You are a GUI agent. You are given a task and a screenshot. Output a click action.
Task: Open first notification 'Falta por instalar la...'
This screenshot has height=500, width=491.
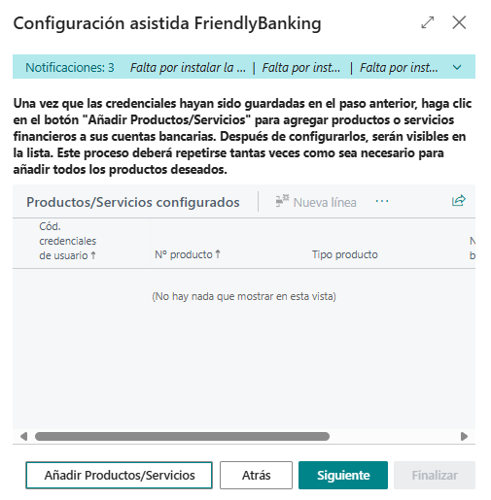(188, 68)
